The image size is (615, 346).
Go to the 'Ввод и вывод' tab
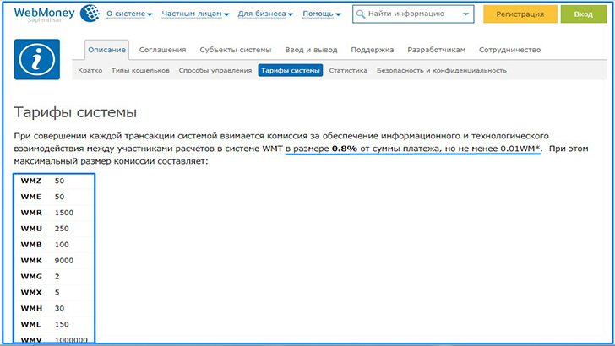coord(311,50)
